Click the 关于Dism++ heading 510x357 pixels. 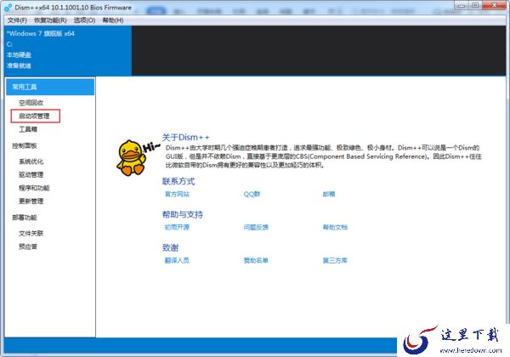click(186, 137)
